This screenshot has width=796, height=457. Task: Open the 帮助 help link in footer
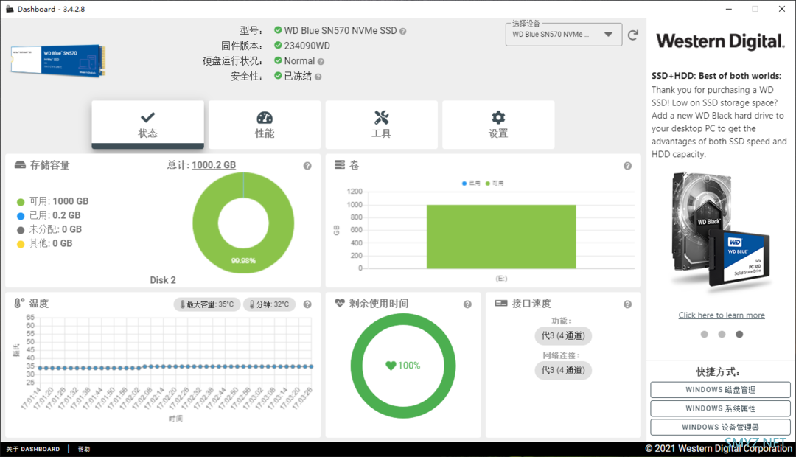click(84, 450)
